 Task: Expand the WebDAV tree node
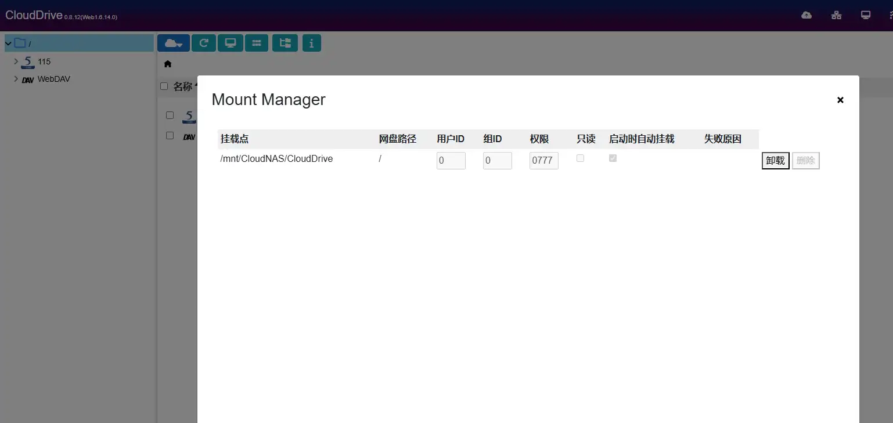point(16,79)
